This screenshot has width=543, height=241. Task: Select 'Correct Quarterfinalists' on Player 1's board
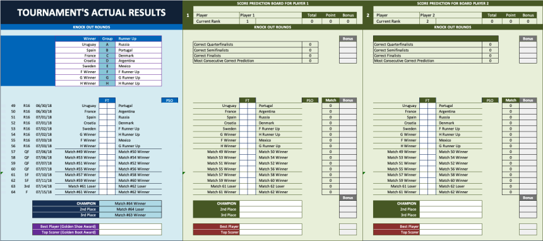248,45
